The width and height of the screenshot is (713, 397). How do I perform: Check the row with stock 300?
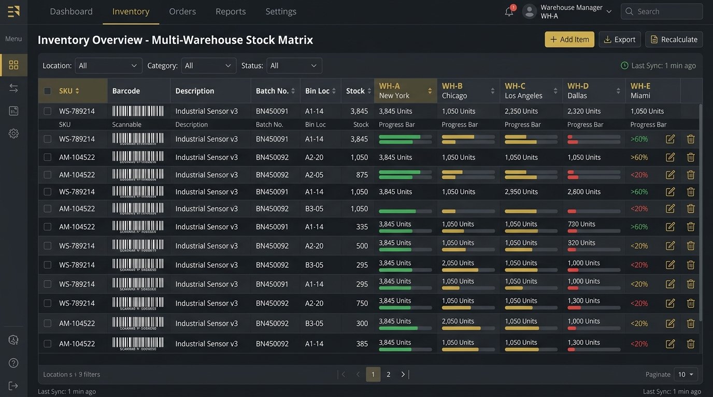coord(48,323)
